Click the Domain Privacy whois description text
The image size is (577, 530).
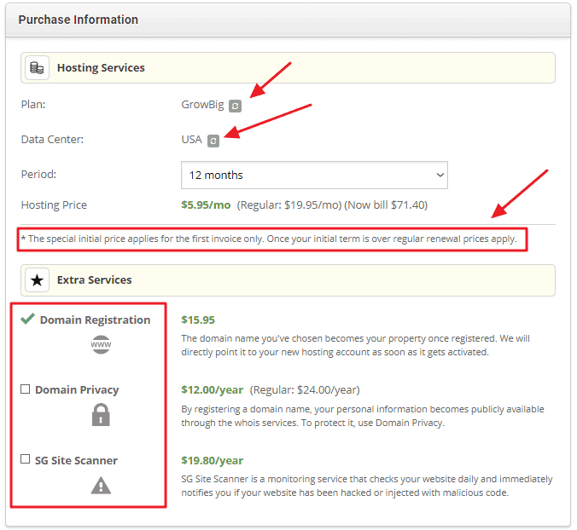(363, 416)
